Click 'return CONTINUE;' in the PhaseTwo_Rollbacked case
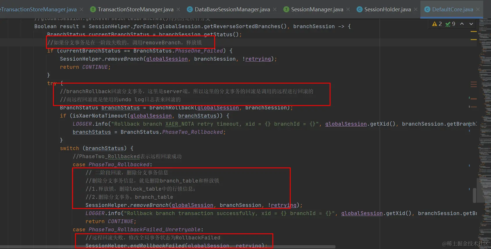491x249 pixels. (111, 221)
